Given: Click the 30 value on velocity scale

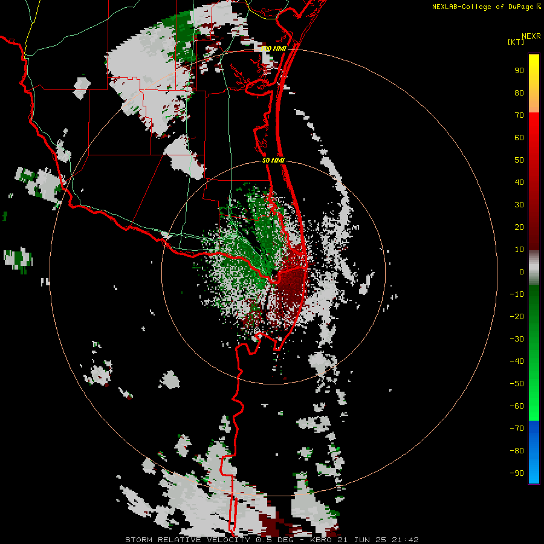Looking at the screenshot, I should 519,205.
